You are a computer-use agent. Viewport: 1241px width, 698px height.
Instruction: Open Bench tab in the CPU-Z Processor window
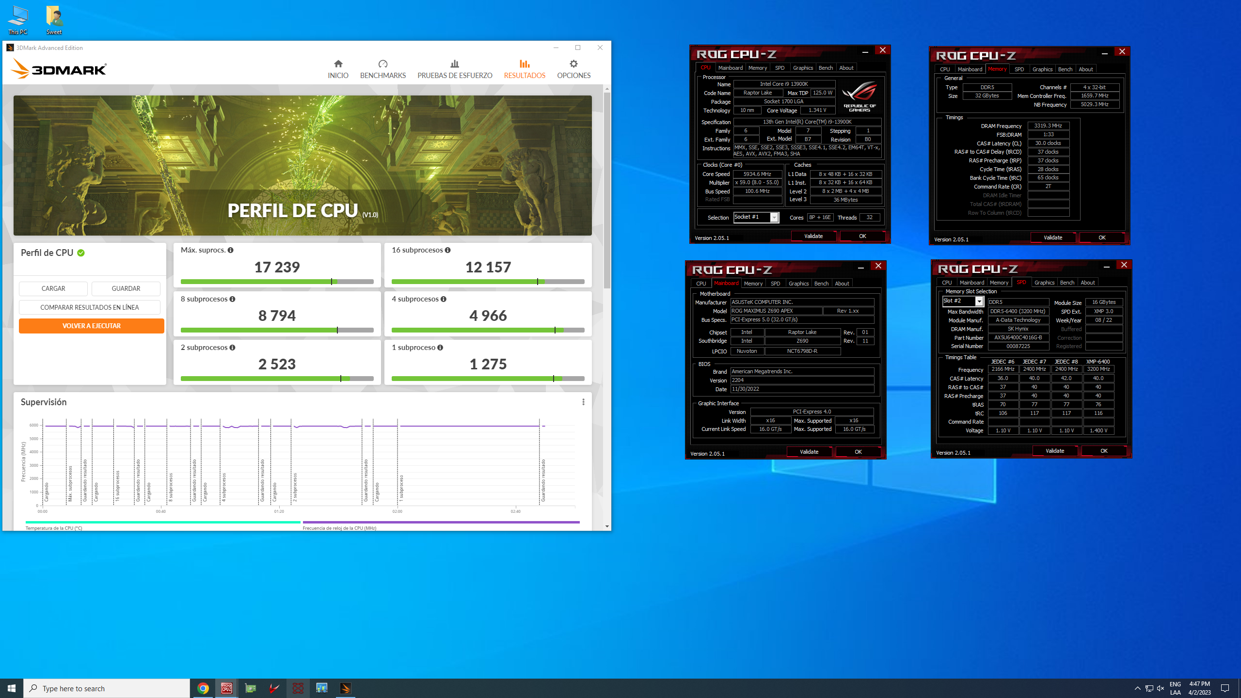pyautogui.click(x=826, y=68)
